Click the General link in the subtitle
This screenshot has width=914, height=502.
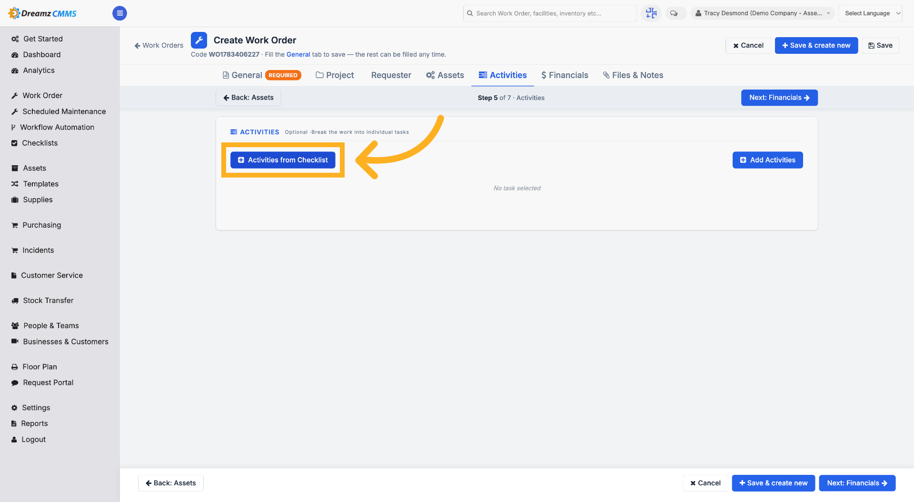(x=298, y=54)
